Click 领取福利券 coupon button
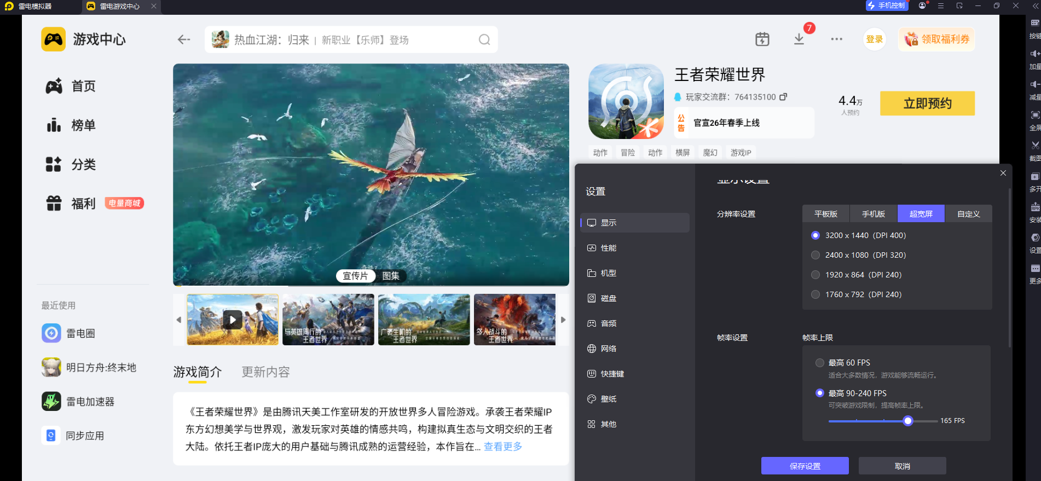1041x481 pixels. pos(936,39)
